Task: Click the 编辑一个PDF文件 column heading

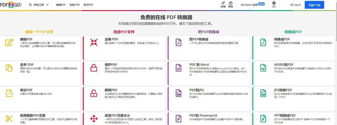Action: [x=39, y=32]
